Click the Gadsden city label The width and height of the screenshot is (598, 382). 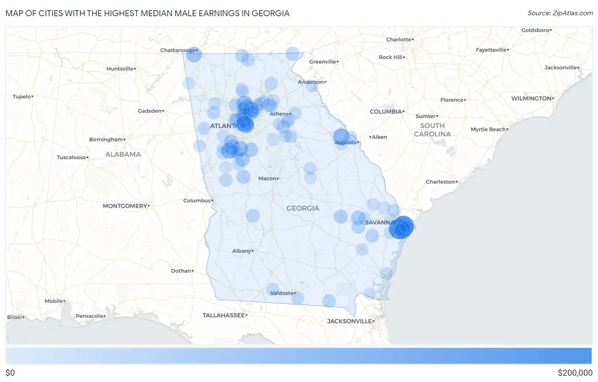(x=150, y=111)
